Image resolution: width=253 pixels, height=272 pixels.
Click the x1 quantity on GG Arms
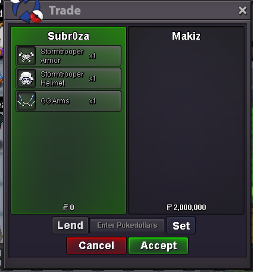(92, 101)
